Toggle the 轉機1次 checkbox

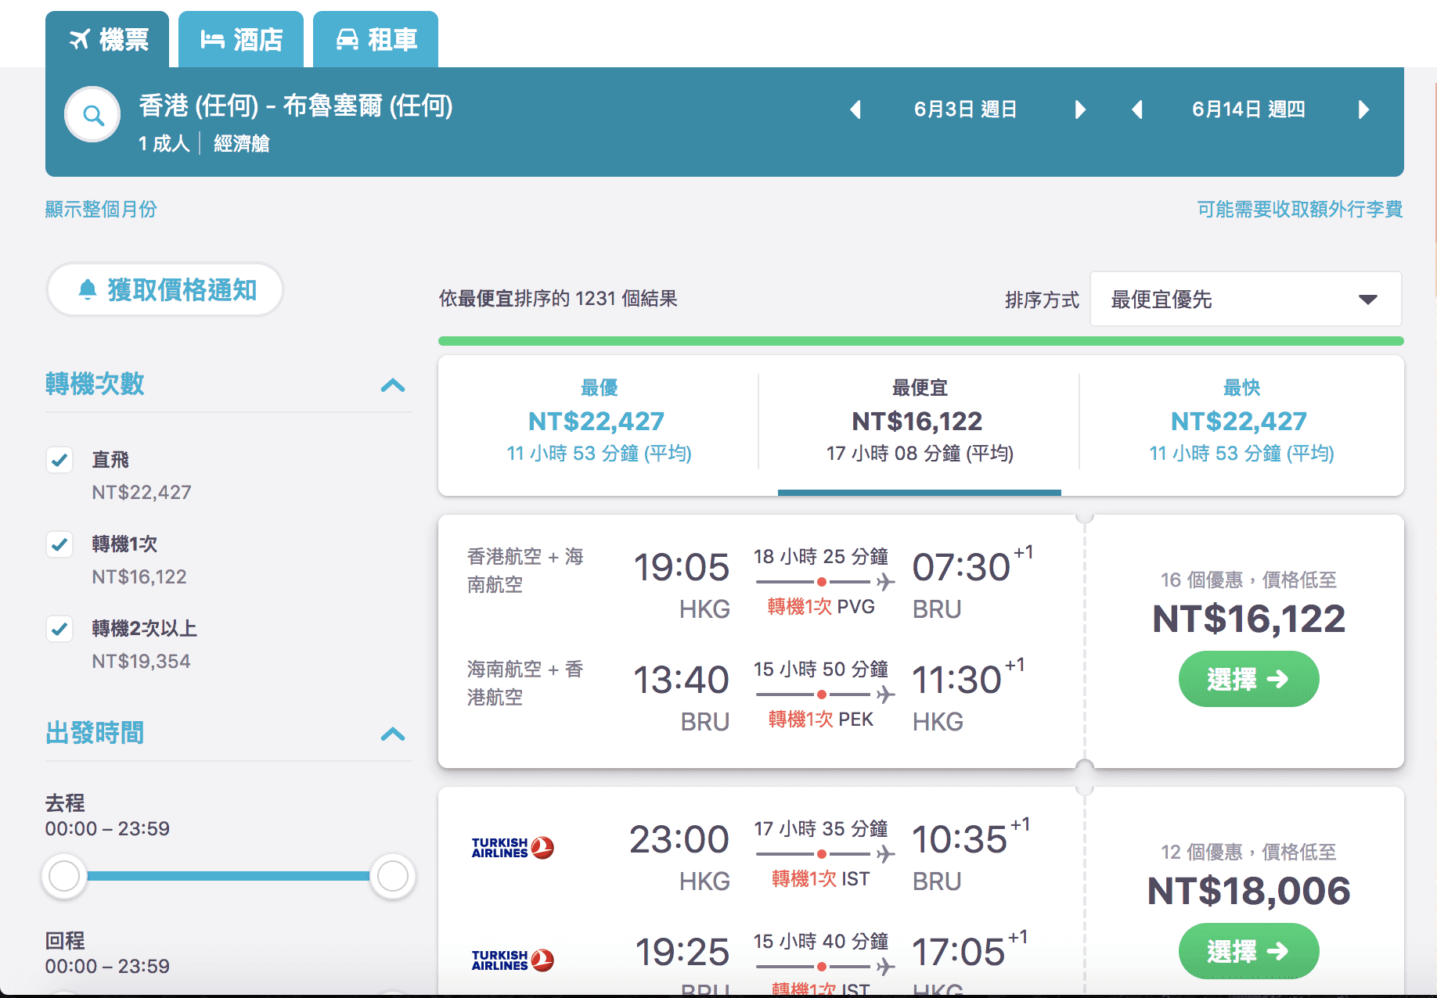(59, 544)
